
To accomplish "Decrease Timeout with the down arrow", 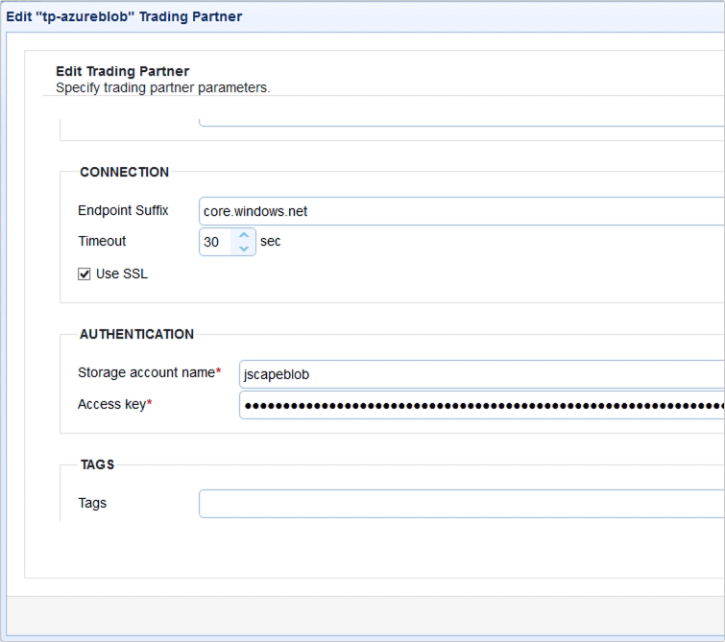I will click(244, 249).
